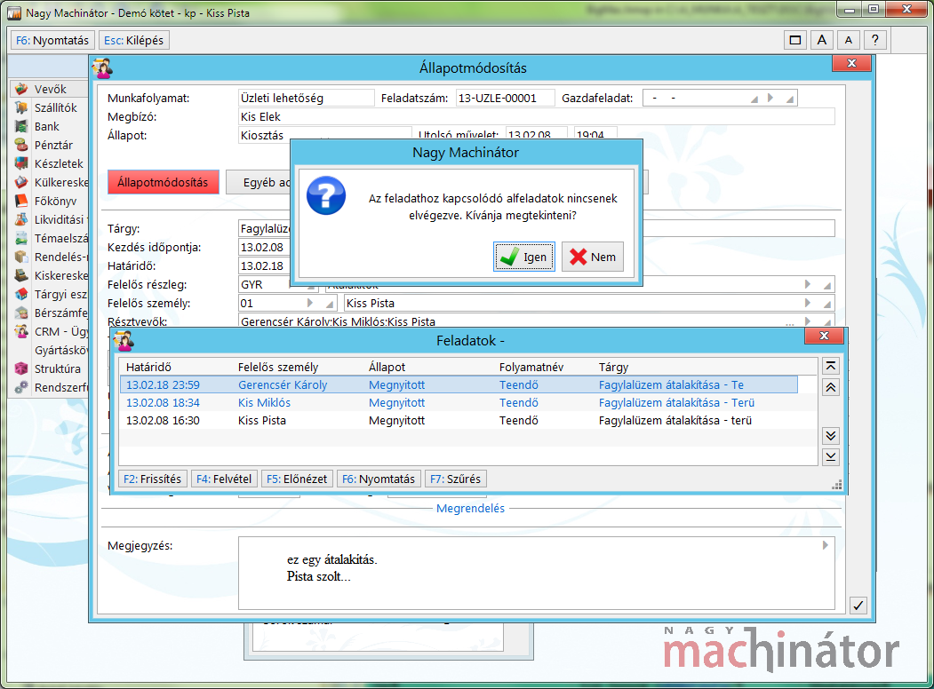Image resolution: width=934 pixels, height=689 pixels.
Task: Click the small A font size icon
Action: tap(848, 40)
